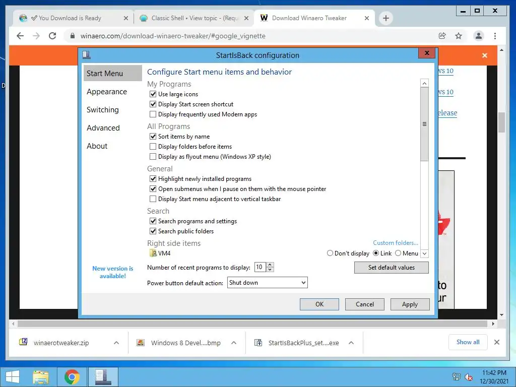
Task: Toggle Display Start screen shortcut
Action: coord(153,104)
